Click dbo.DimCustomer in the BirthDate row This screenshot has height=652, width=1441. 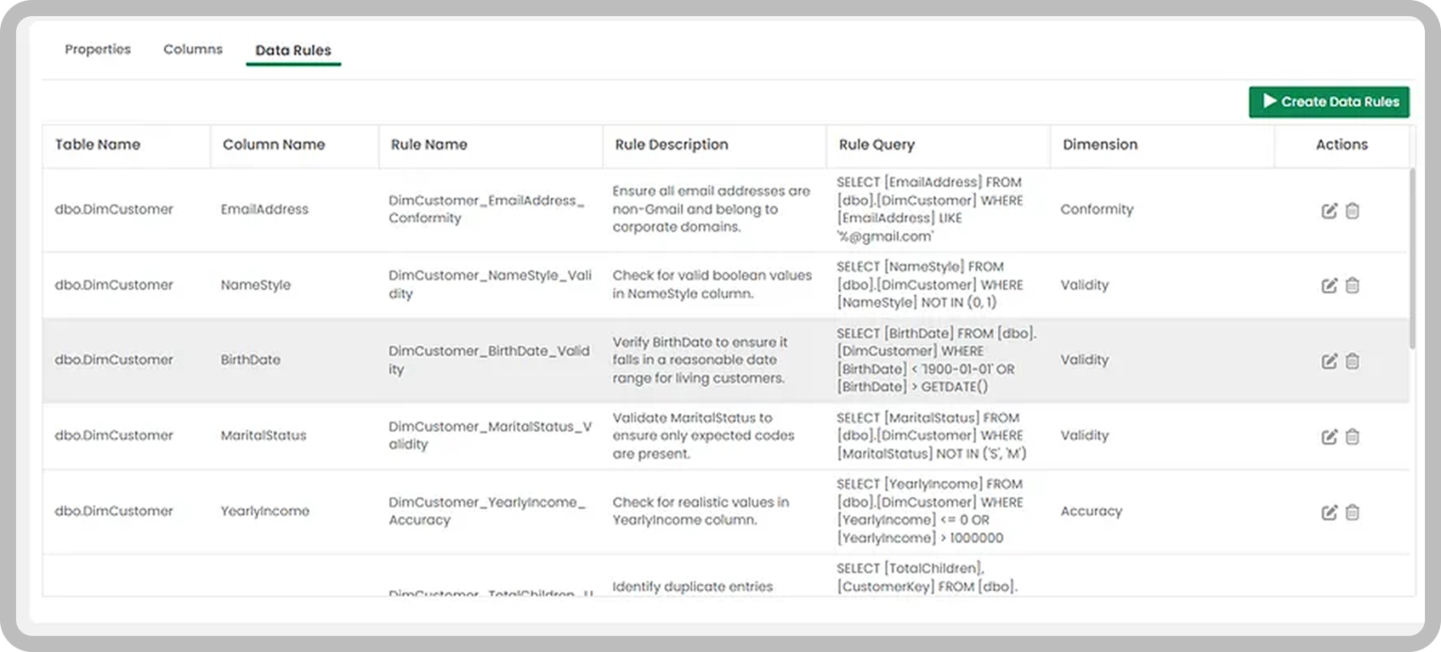114,360
